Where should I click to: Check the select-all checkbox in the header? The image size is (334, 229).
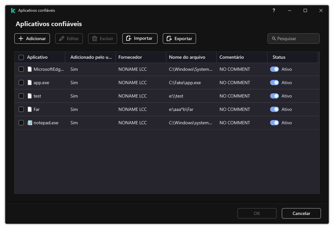[x=21, y=57]
